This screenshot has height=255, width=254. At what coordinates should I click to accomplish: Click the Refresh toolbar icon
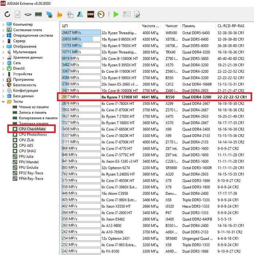pyautogui.click(x=7, y=14)
